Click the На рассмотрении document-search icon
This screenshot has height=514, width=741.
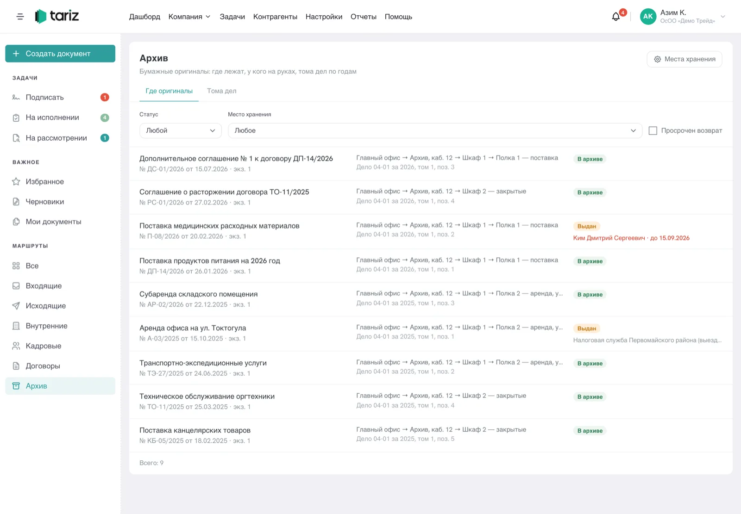click(16, 138)
